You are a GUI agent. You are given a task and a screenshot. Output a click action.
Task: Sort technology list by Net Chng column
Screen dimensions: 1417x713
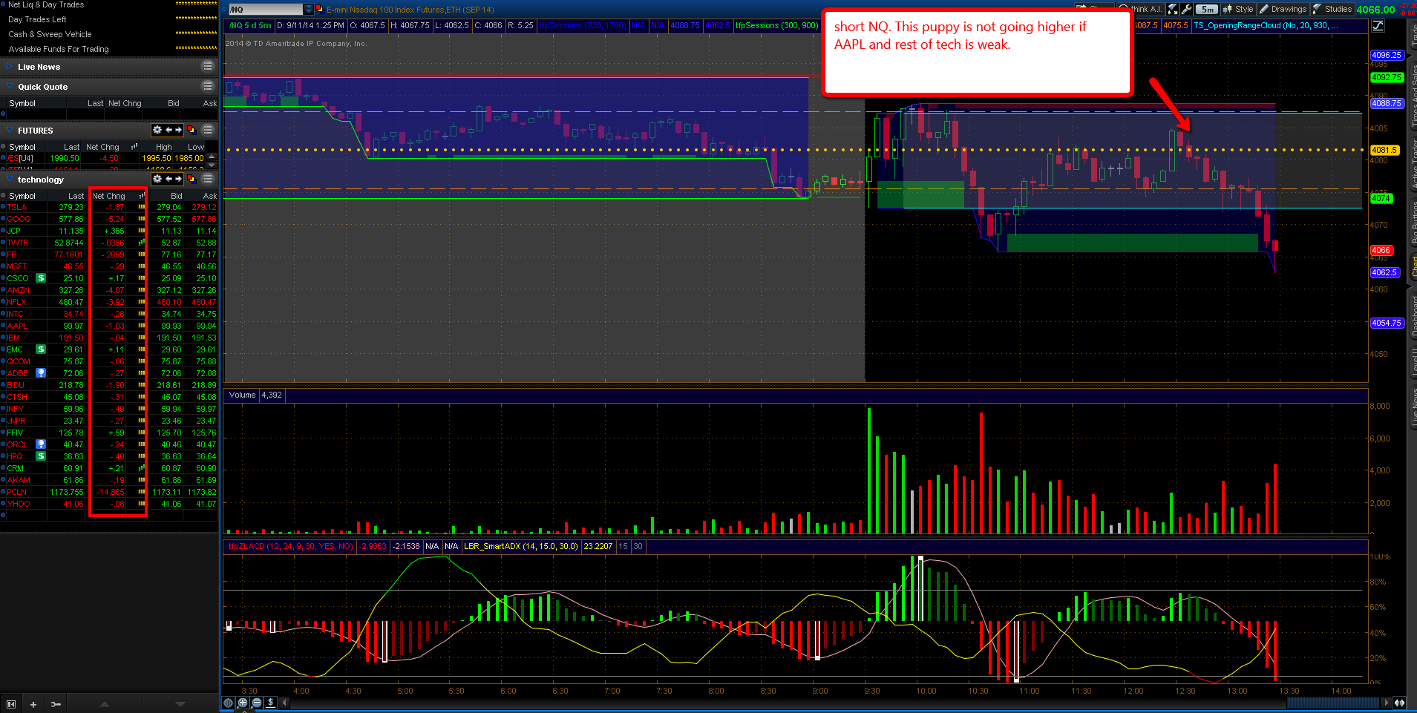tap(108, 196)
